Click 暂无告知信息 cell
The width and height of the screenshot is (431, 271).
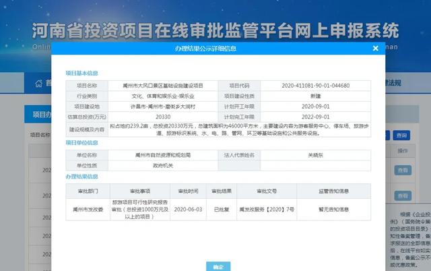tap(334, 210)
